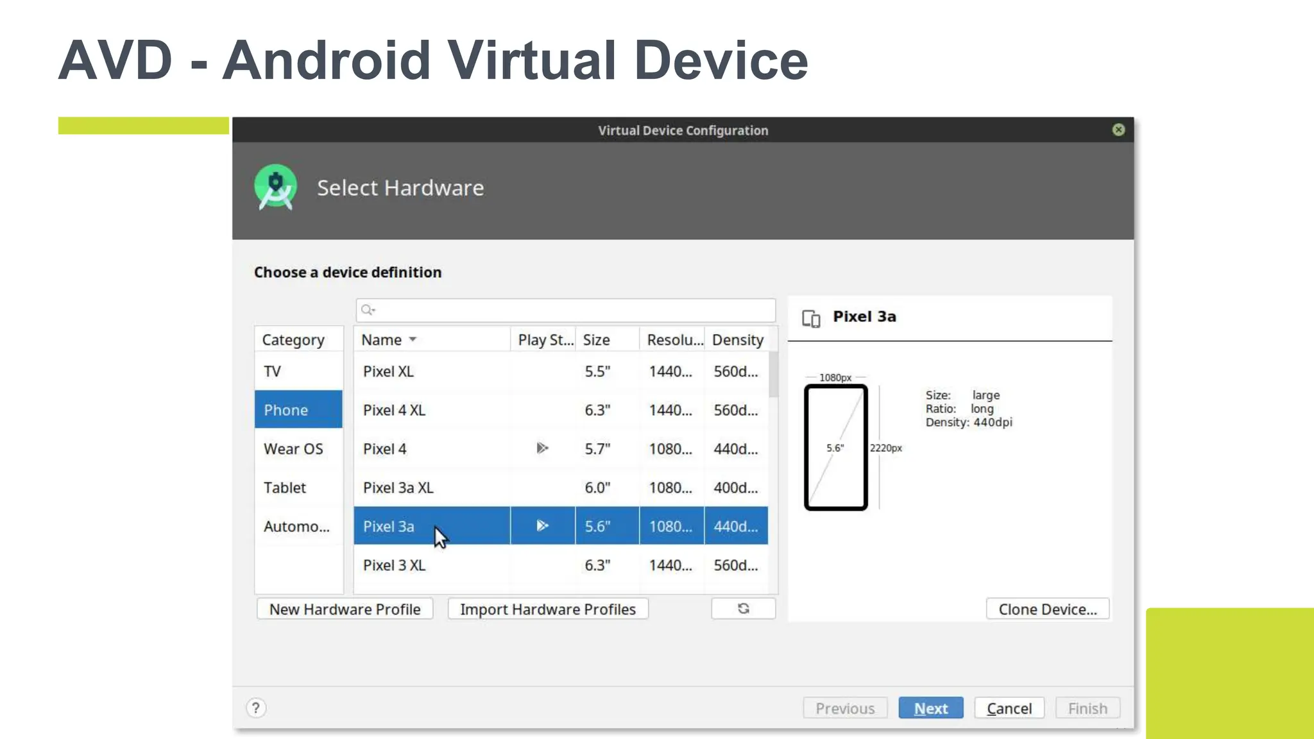
Task: Click Clone Device button
Action: pyautogui.click(x=1048, y=609)
